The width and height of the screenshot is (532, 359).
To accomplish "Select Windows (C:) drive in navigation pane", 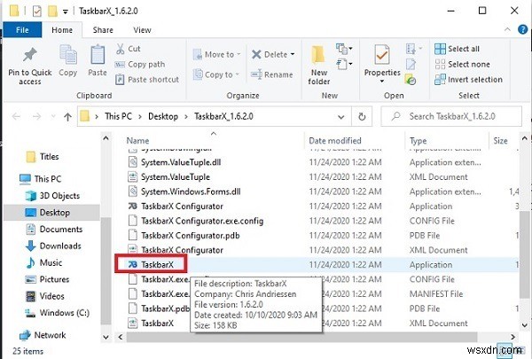I will click(x=58, y=313).
